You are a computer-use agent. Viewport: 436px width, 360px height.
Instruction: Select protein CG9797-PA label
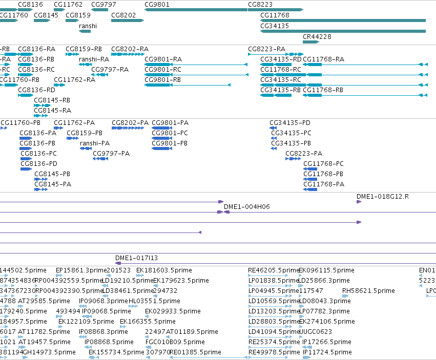point(111,154)
